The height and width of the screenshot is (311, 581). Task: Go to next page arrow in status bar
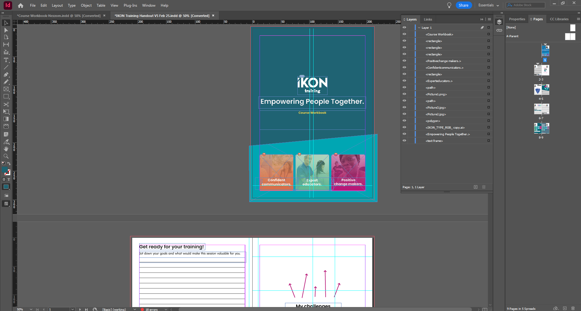tap(80, 309)
